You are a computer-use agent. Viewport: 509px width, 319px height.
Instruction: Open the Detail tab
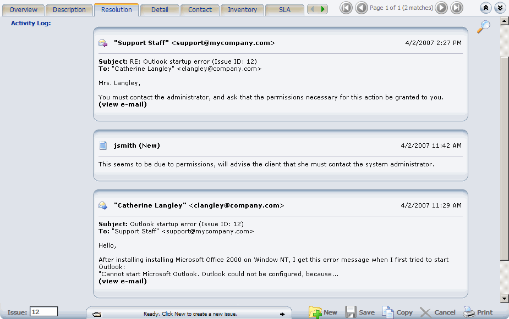coord(160,10)
